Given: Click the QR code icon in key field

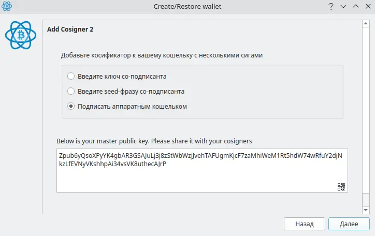Looking at the screenshot, I should [x=341, y=187].
